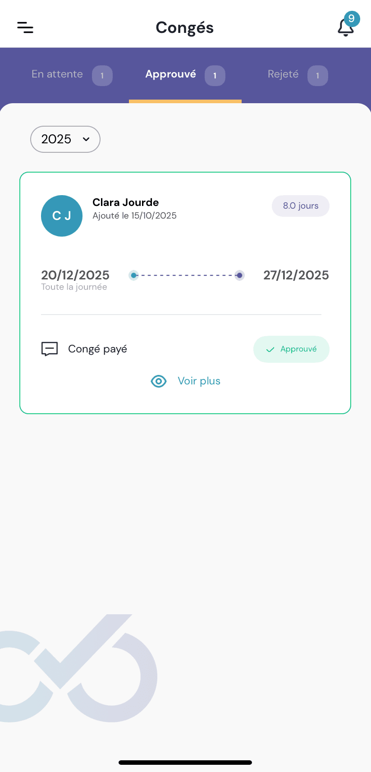
Task: Click the start date timeline dot
Action: pyautogui.click(x=133, y=275)
